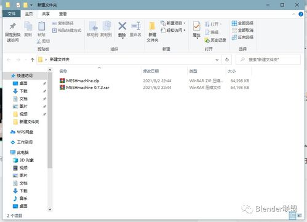Click Copy path in ribbon
The width and height of the screenshot is (307, 222).
(63, 23)
